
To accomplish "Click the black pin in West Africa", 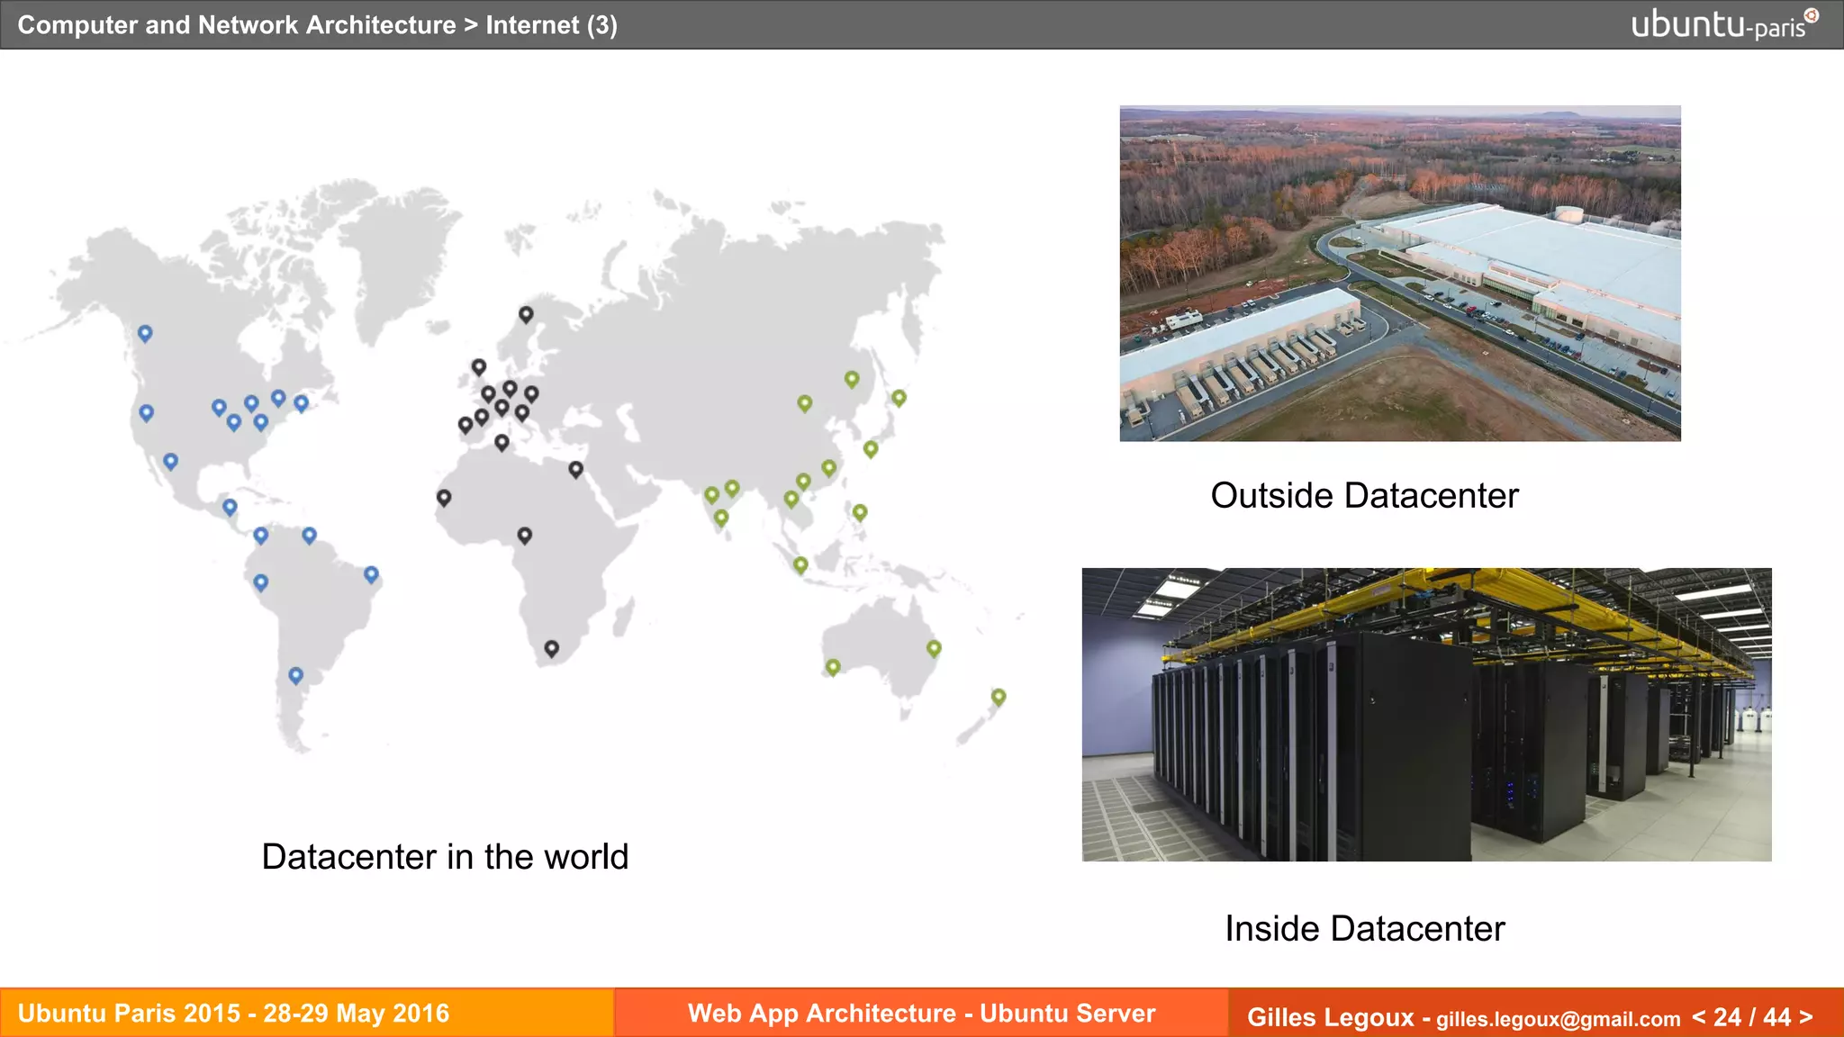I will (444, 497).
